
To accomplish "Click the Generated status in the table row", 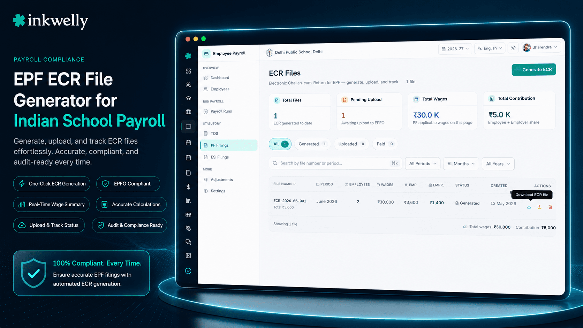I will click(467, 203).
